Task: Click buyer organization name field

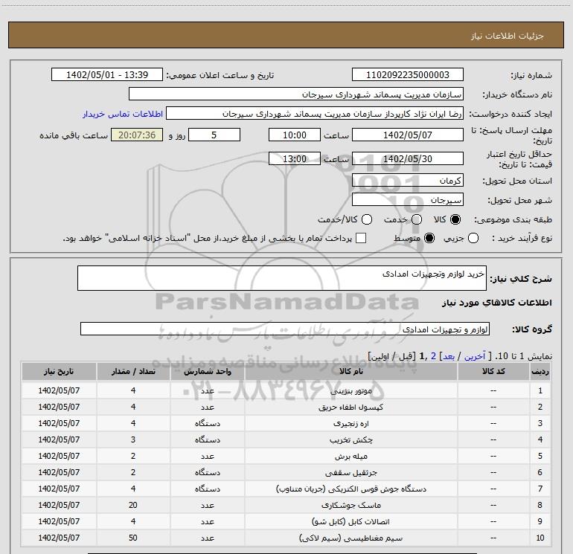Action: (x=296, y=94)
